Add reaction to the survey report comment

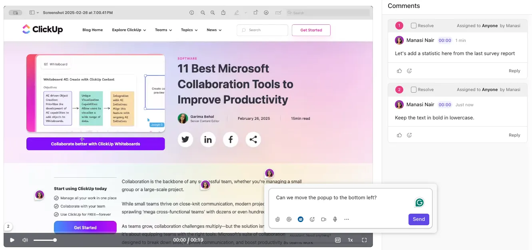[409, 71]
